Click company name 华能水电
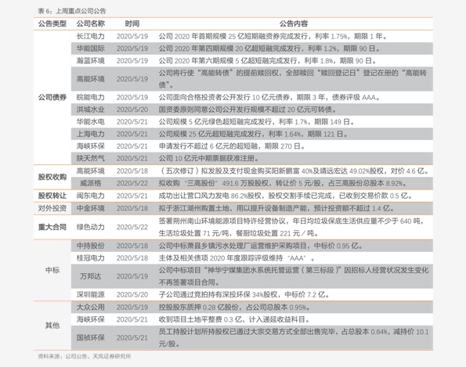Screen dimensions: 466x367 [x=91, y=122]
